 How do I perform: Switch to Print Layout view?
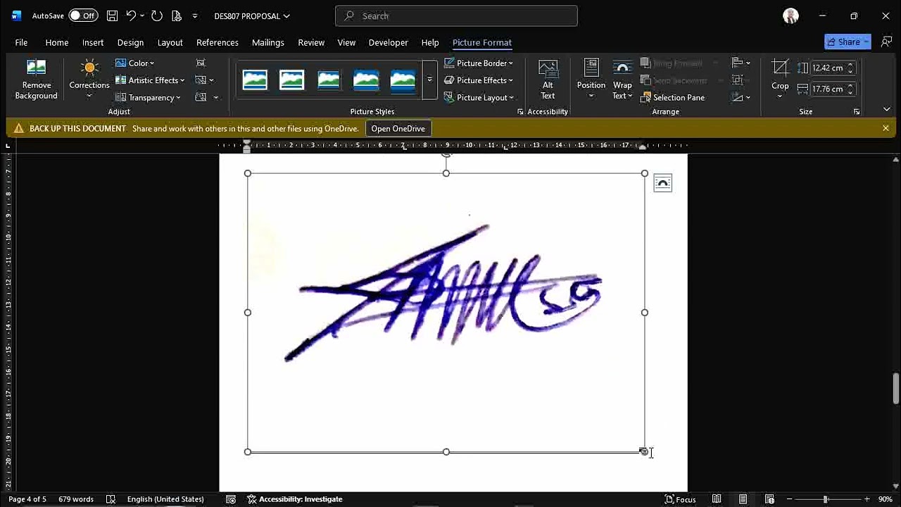click(x=743, y=499)
